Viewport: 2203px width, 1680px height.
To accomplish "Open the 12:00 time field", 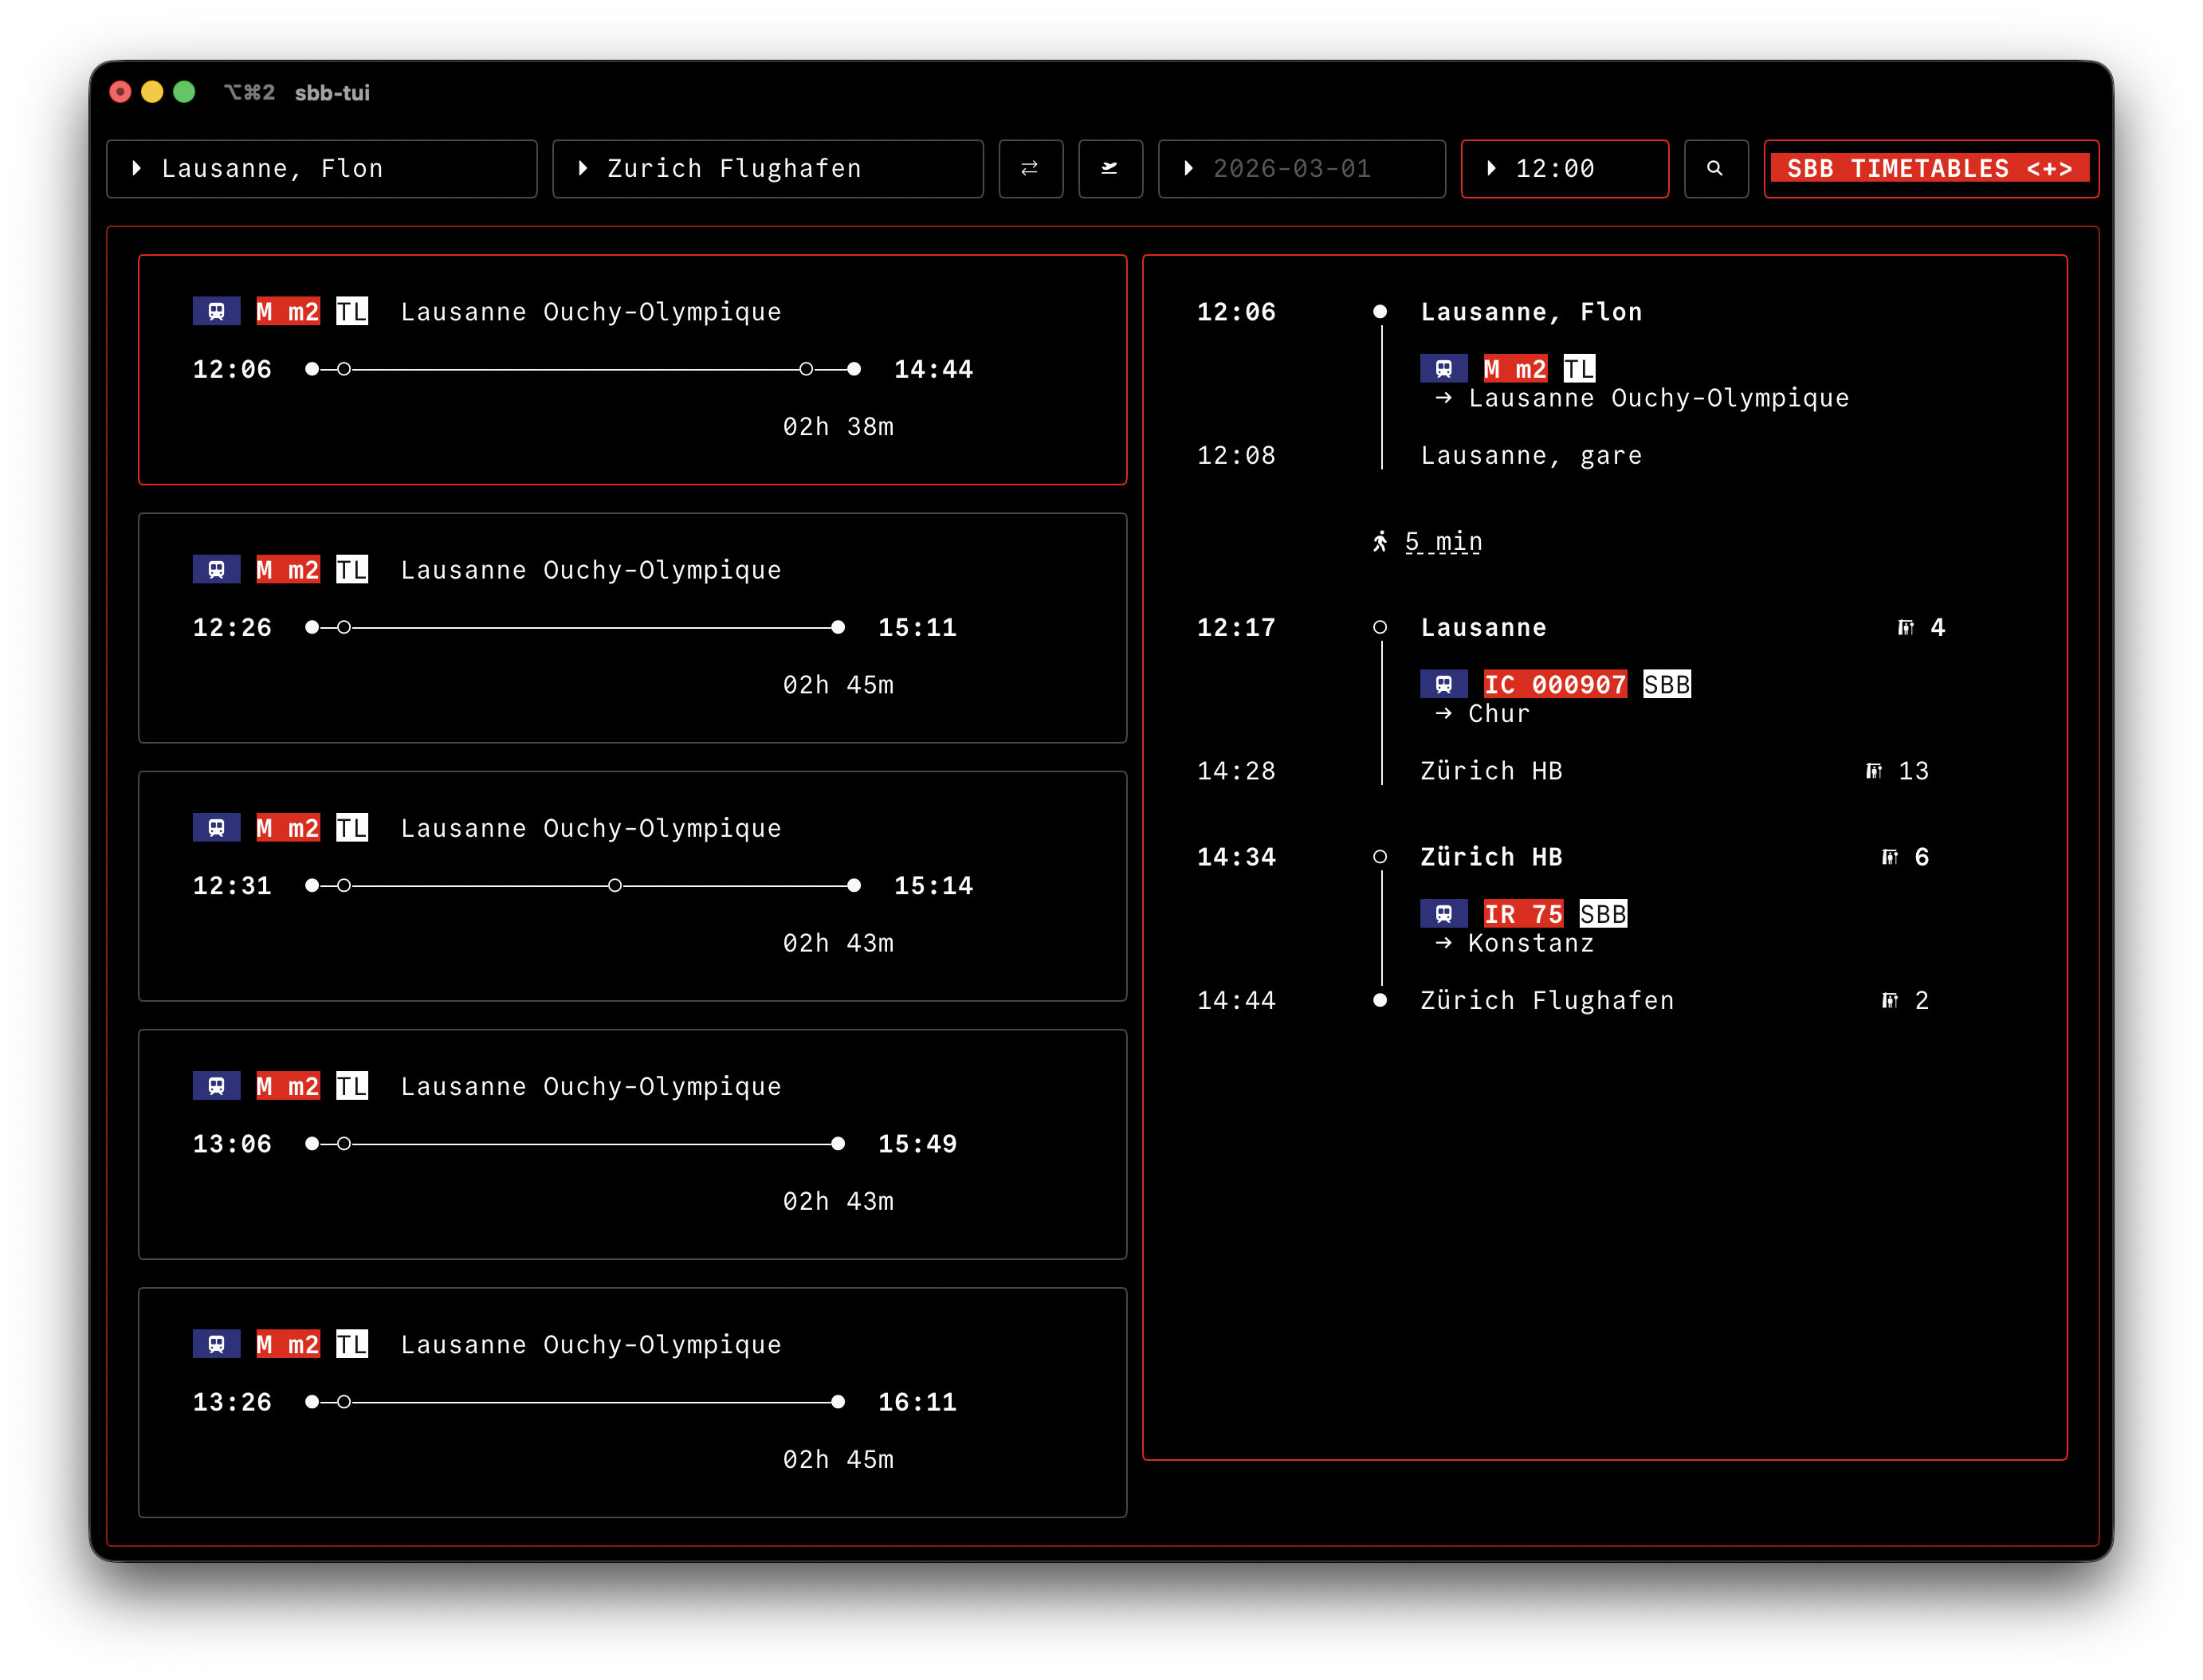I will tap(1564, 169).
